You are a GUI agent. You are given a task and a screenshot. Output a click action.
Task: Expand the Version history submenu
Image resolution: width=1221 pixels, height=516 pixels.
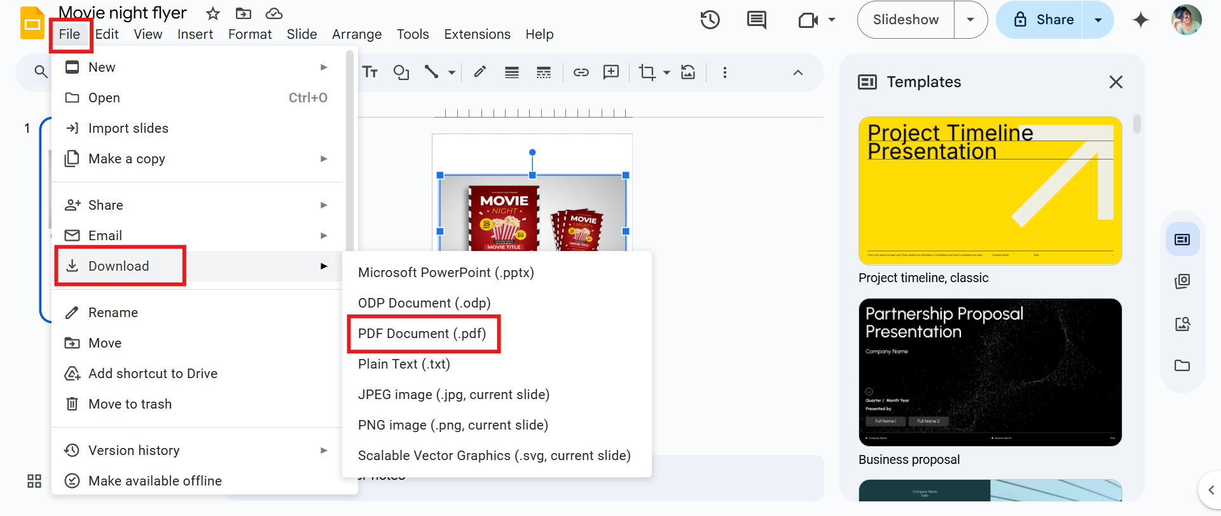point(324,451)
